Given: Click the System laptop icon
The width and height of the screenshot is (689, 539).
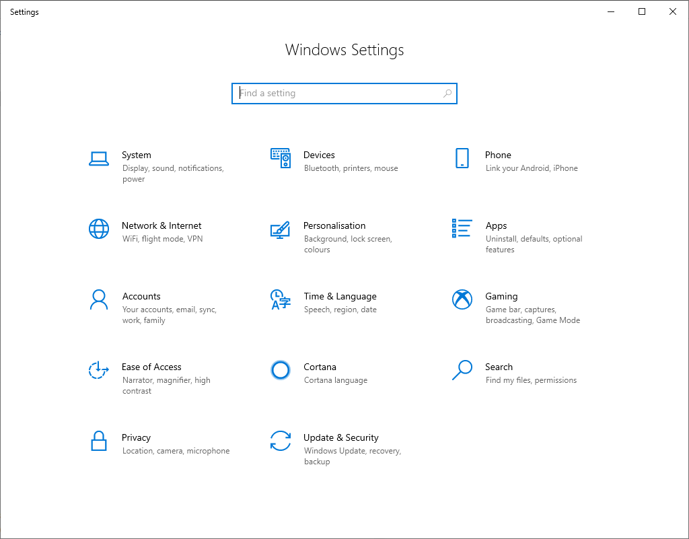Looking at the screenshot, I should (x=98, y=159).
